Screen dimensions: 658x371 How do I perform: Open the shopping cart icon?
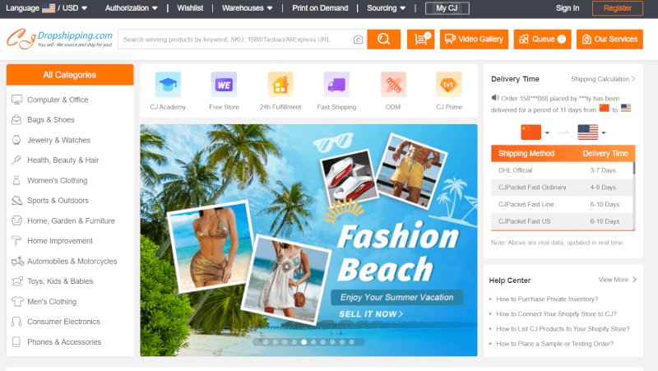click(x=420, y=39)
